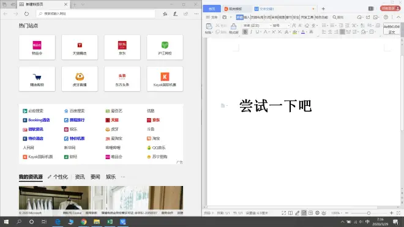Click the 个性化 customize feed link
Image resolution: width=404 pixels, height=227 pixels.
pos(58,177)
